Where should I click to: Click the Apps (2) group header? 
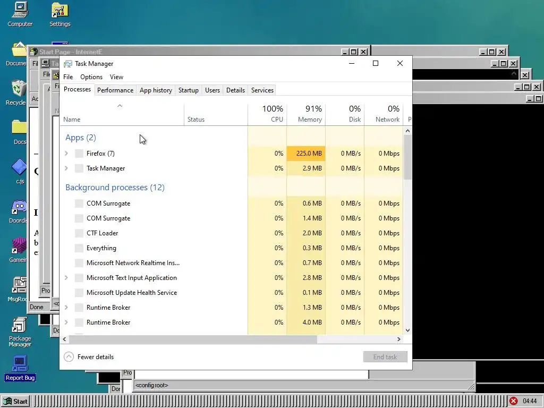[81, 138]
